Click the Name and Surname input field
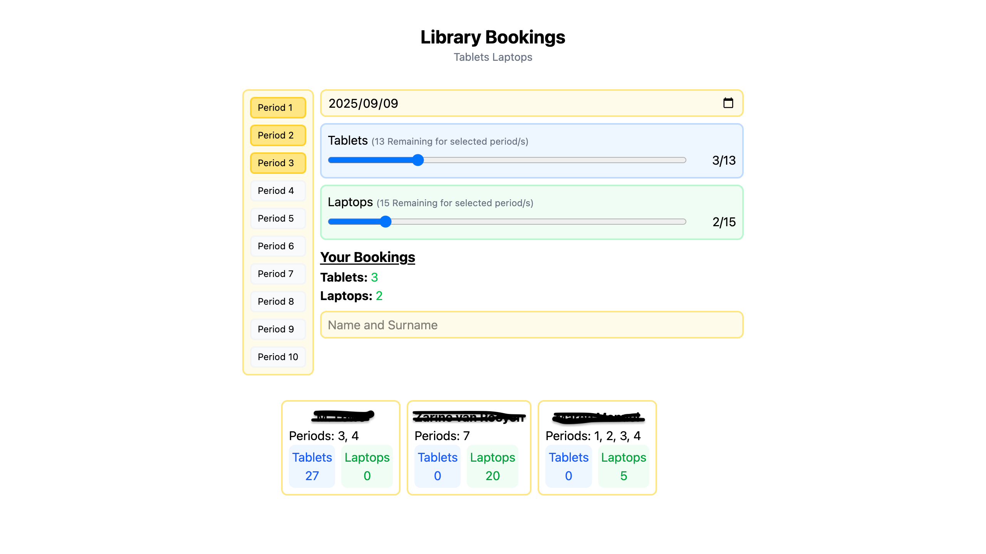Viewport: 986px width, 554px height. tap(532, 325)
